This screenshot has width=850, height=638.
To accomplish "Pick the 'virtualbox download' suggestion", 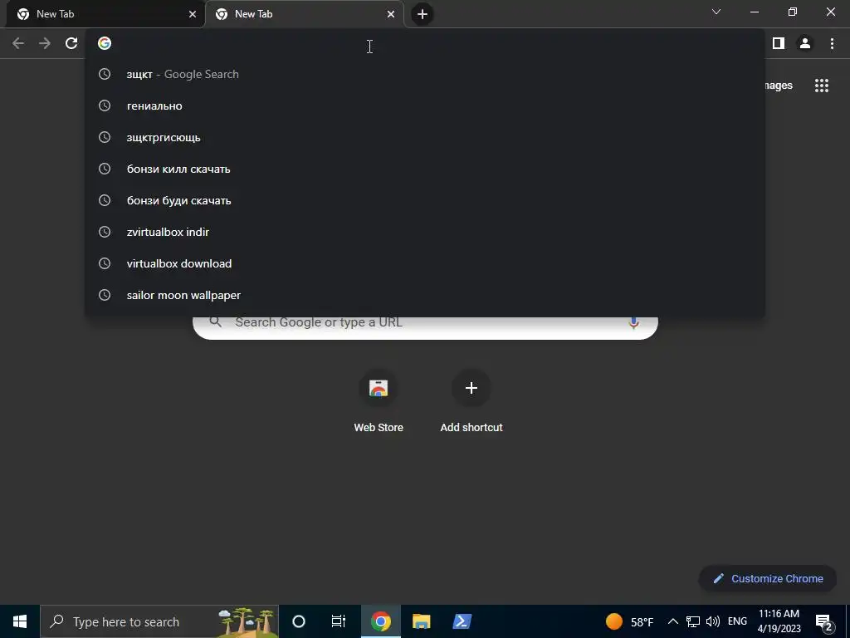I will click(x=424, y=263).
